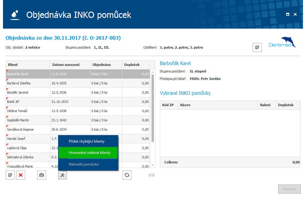Click birth date 23.1.1942
The height and width of the screenshot is (198, 306).
point(59,120)
